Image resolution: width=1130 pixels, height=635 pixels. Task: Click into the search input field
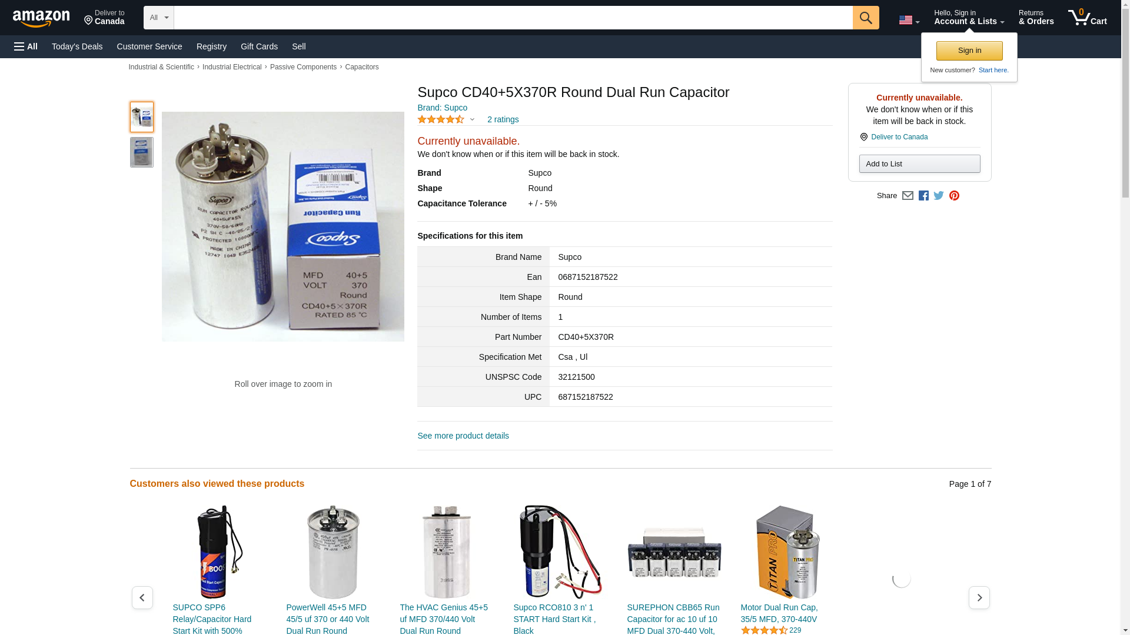(512, 18)
